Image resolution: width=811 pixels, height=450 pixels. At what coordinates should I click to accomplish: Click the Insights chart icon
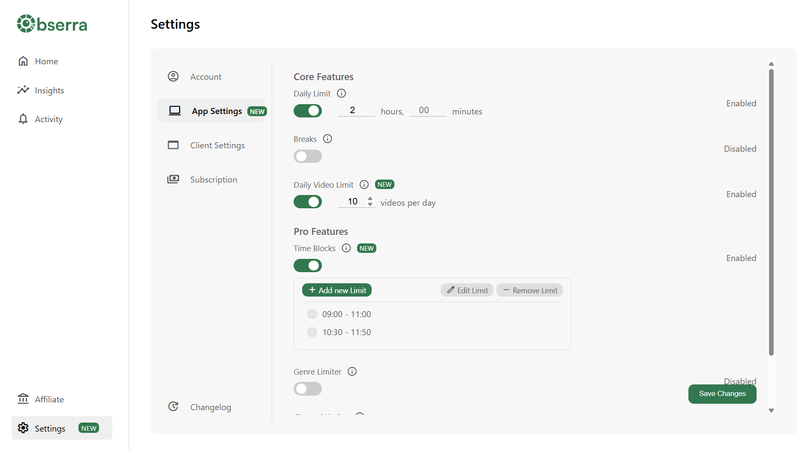[x=23, y=90]
